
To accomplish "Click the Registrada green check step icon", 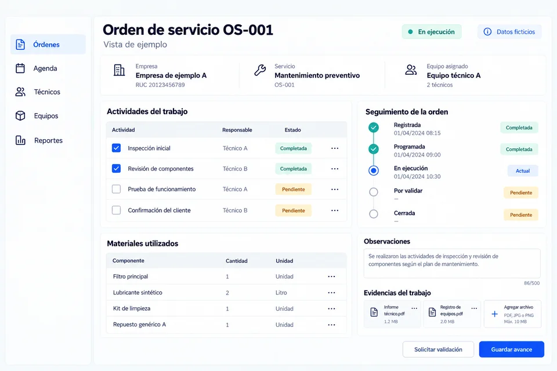I will (373, 128).
